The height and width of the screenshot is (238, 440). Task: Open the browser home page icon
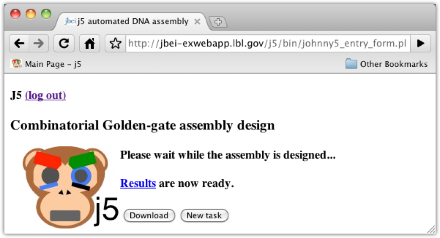click(x=90, y=43)
